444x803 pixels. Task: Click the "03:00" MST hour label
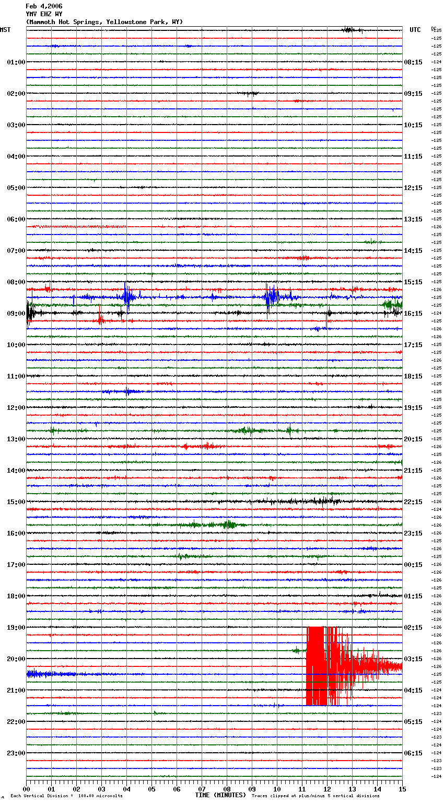[16, 125]
